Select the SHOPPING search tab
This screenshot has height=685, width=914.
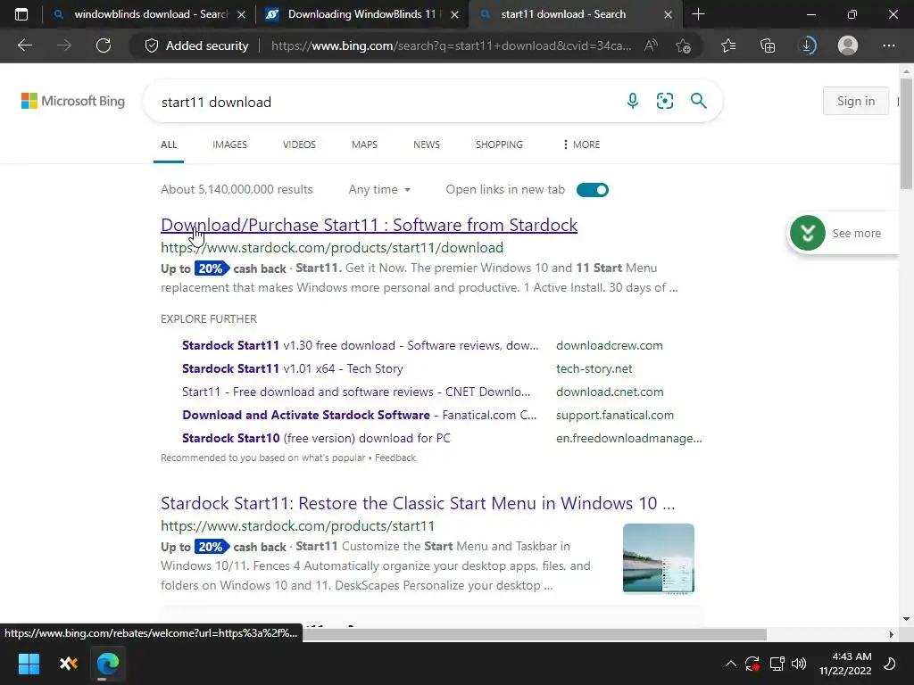(499, 144)
